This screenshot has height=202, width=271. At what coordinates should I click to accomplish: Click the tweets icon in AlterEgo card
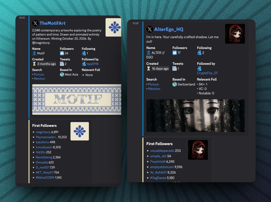(x=175, y=69)
